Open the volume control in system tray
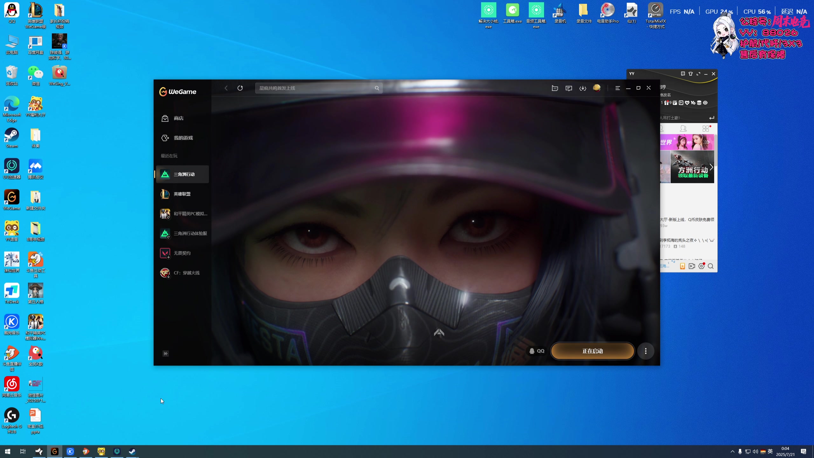This screenshot has height=458, width=814. pos(755,451)
